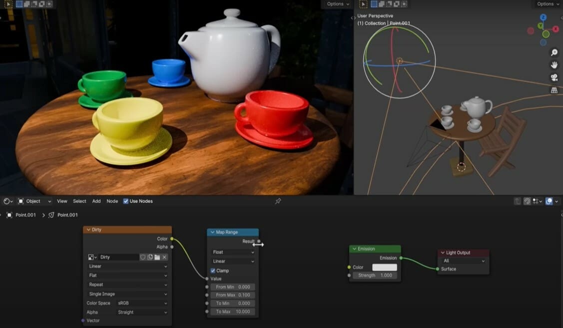563x328 pixels.
Task: Go to parent node tree arrow icon
Action: (517, 201)
